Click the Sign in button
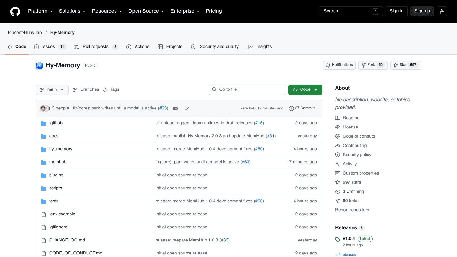 tap(397, 11)
